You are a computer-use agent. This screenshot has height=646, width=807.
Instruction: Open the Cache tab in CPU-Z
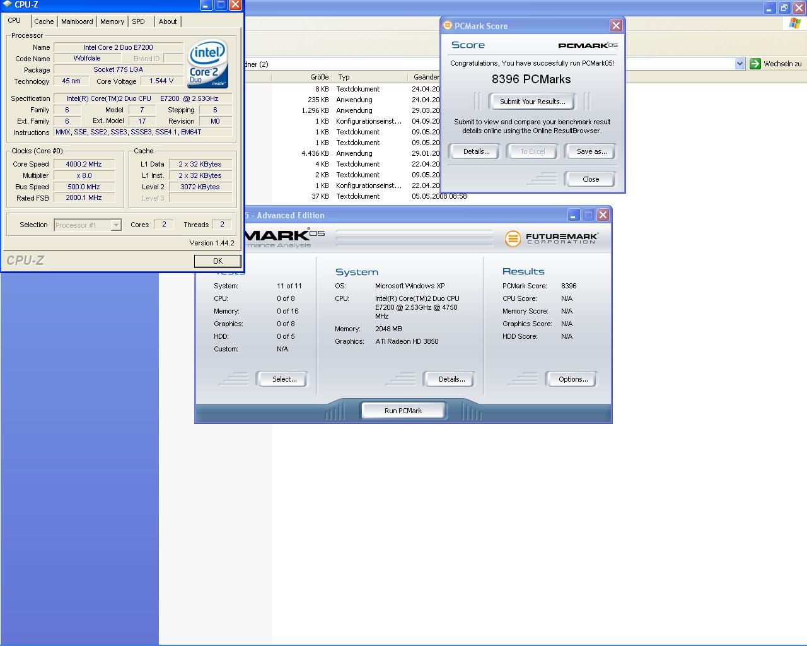pos(44,21)
